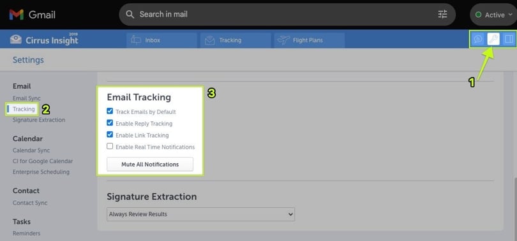Disable Enable Reply Tracking checkbox
Viewport: 517px width, 241px height.
pyautogui.click(x=110, y=123)
